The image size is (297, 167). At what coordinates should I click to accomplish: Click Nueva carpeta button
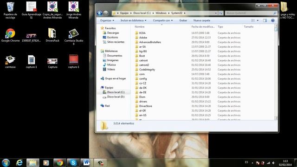[x=202, y=20]
